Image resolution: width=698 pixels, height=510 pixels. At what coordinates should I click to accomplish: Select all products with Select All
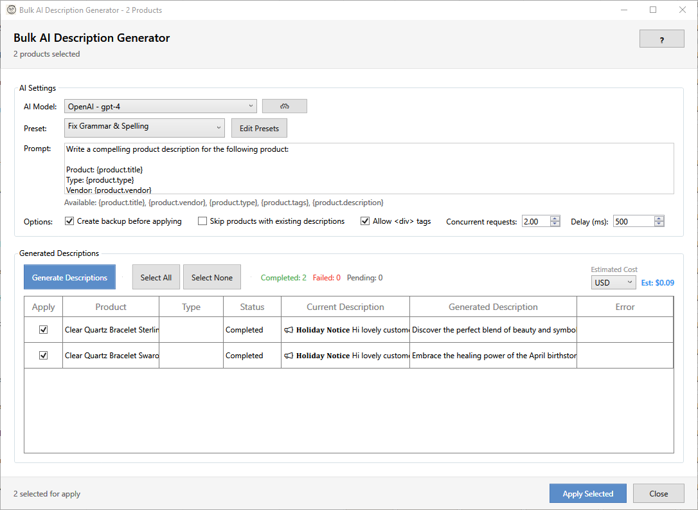pyautogui.click(x=156, y=277)
